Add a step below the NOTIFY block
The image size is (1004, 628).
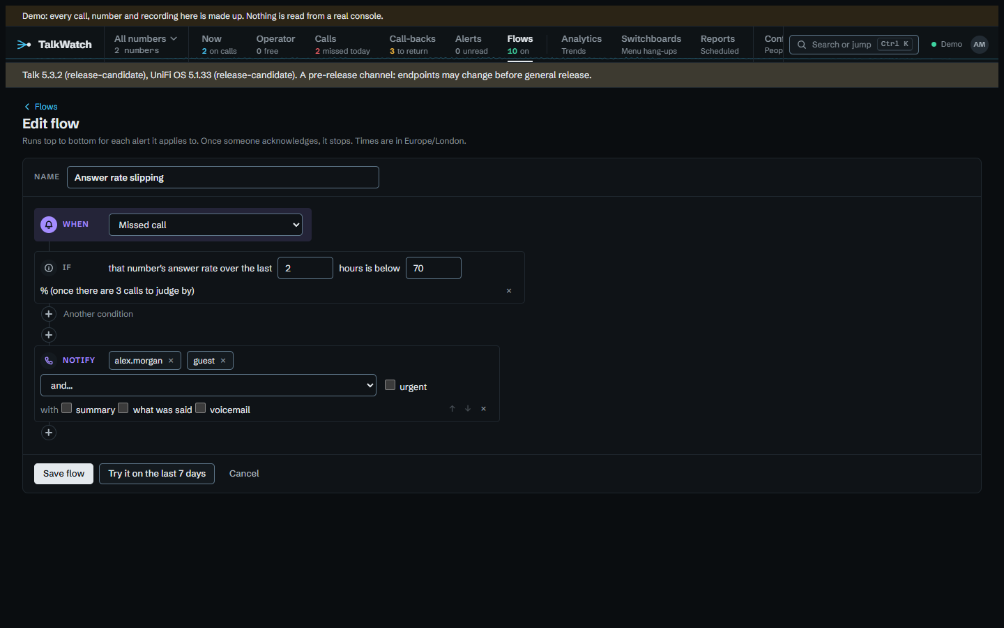click(49, 433)
